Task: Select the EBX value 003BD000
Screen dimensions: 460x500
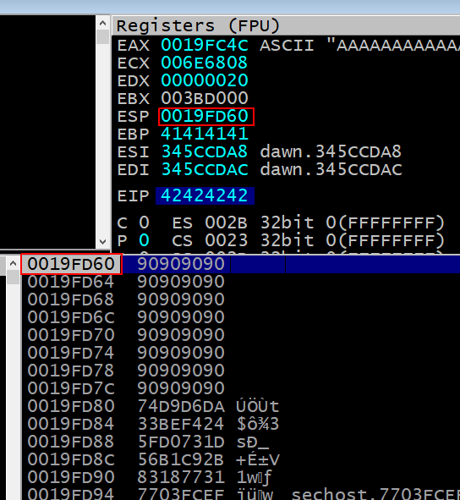Action: pos(205,98)
